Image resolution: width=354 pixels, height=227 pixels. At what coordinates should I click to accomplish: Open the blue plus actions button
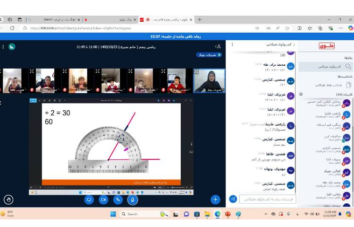215,200
